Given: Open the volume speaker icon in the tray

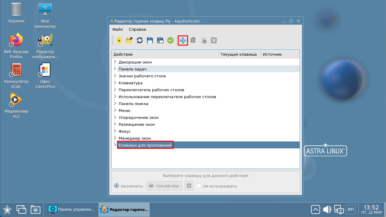Looking at the screenshot, I should [x=327, y=209].
